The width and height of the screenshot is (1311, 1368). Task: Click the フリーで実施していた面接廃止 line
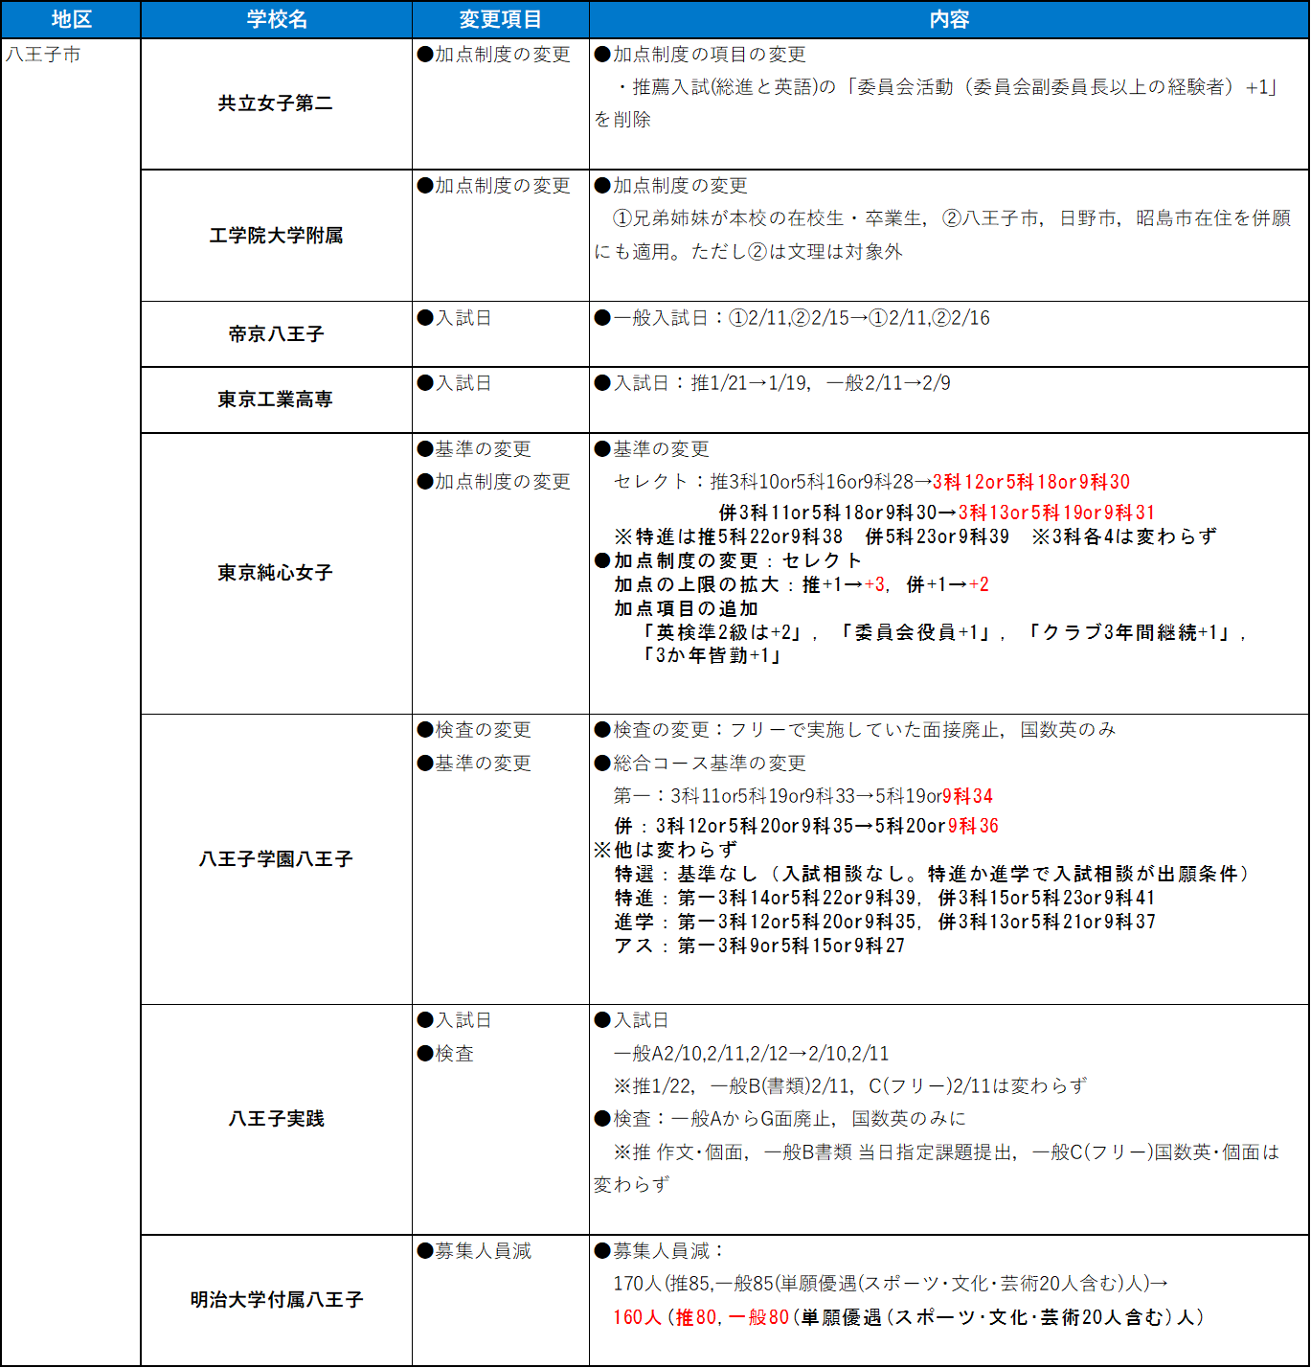tap(855, 730)
